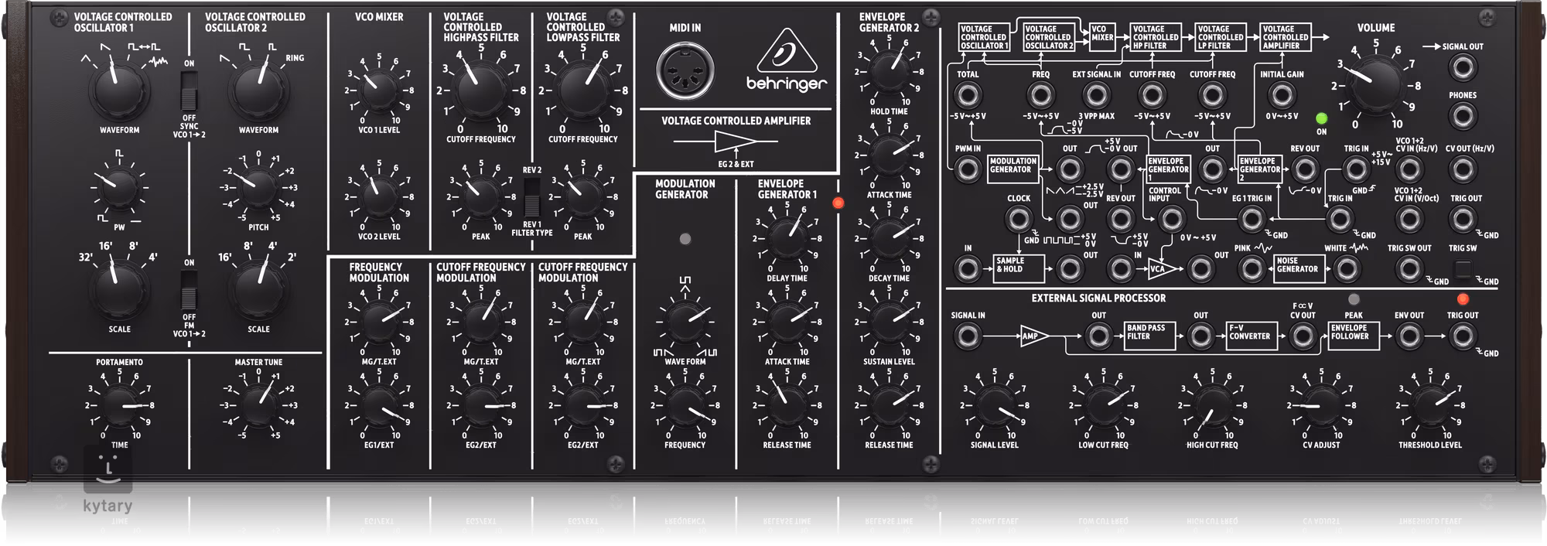Click the VCO 1 WAVEFORM selector knob
Viewport: 1547px width, 546px height.
(x=119, y=89)
